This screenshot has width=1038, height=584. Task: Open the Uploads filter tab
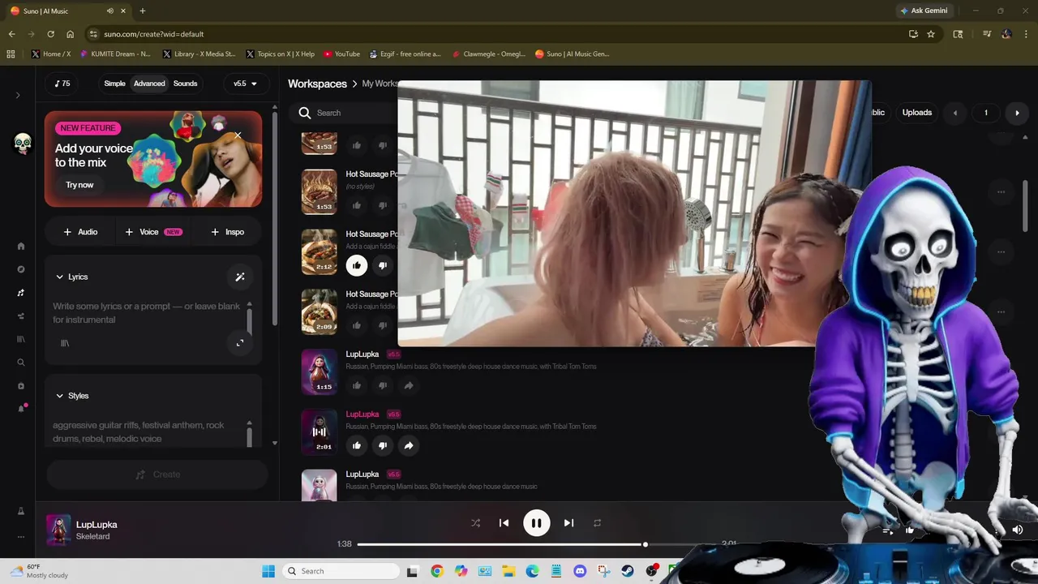pos(917,113)
